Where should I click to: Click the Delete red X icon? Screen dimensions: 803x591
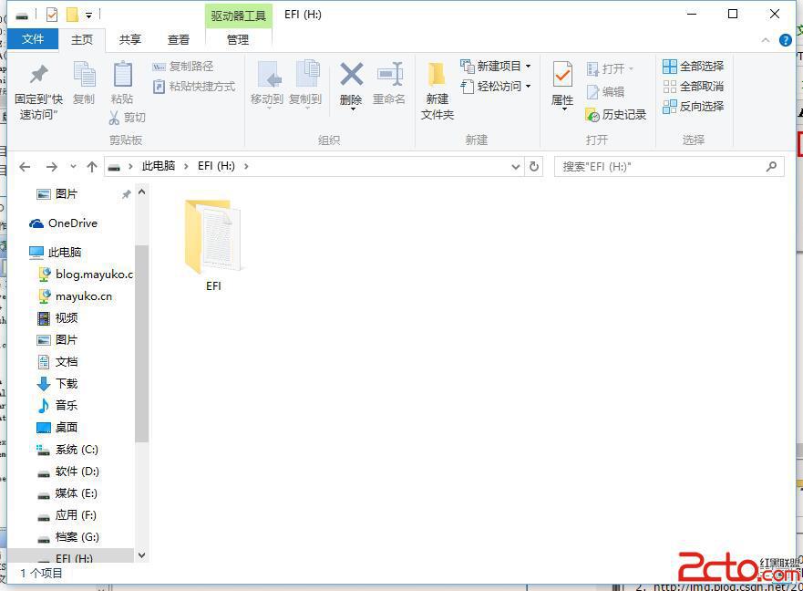click(351, 75)
